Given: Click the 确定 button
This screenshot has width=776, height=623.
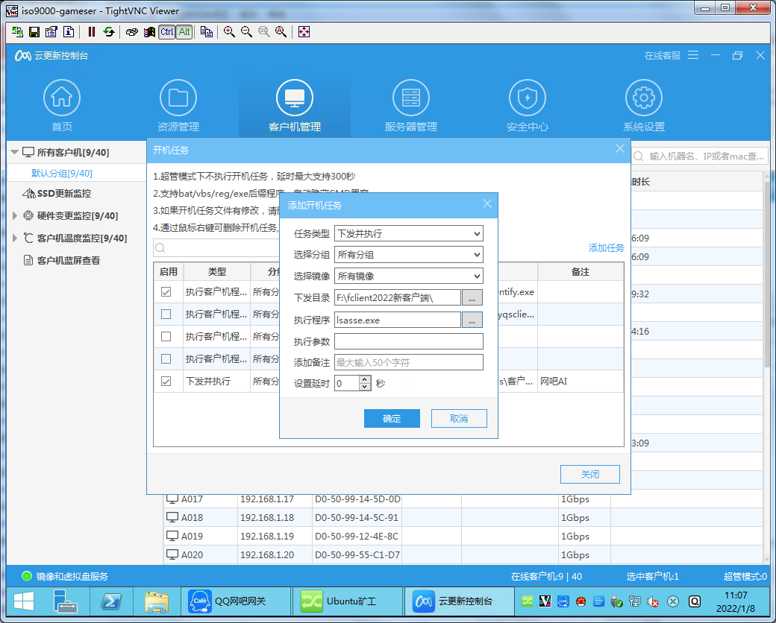Looking at the screenshot, I should coord(392,419).
